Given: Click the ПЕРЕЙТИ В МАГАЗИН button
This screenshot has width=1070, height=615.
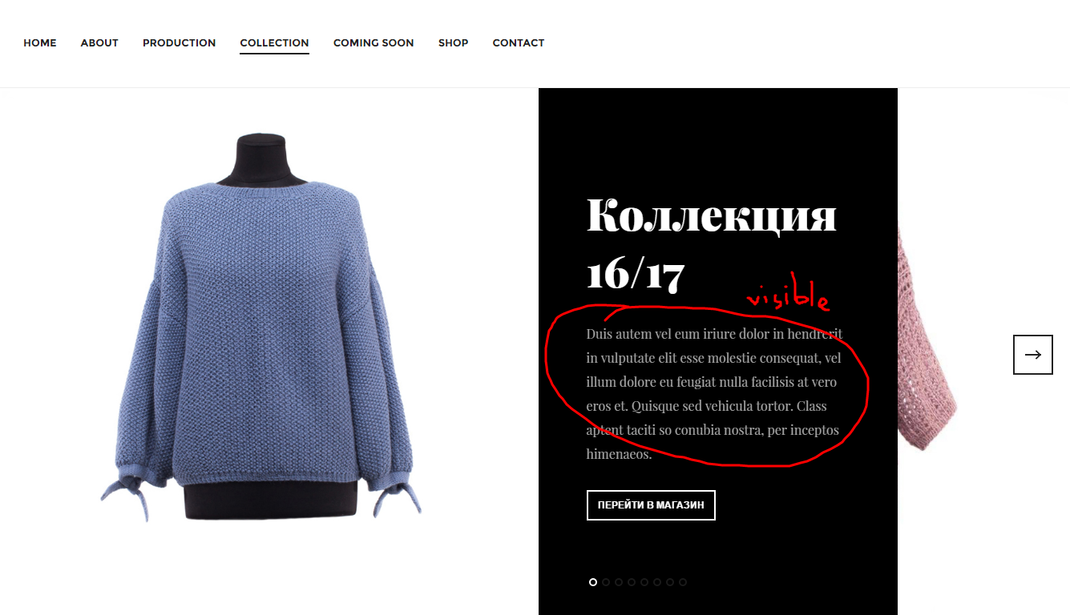Looking at the screenshot, I should 651,505.
